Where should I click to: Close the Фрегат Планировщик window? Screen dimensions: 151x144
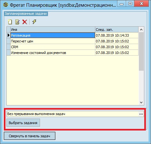point(141,4)
